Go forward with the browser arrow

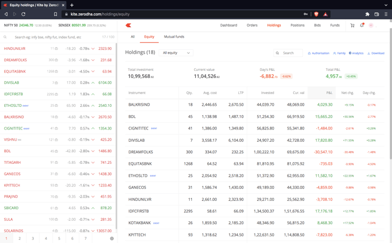point(15,14)
